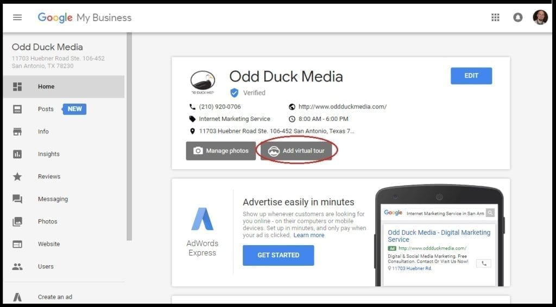Select the Create an ad AdWords icon

point(17,297)
